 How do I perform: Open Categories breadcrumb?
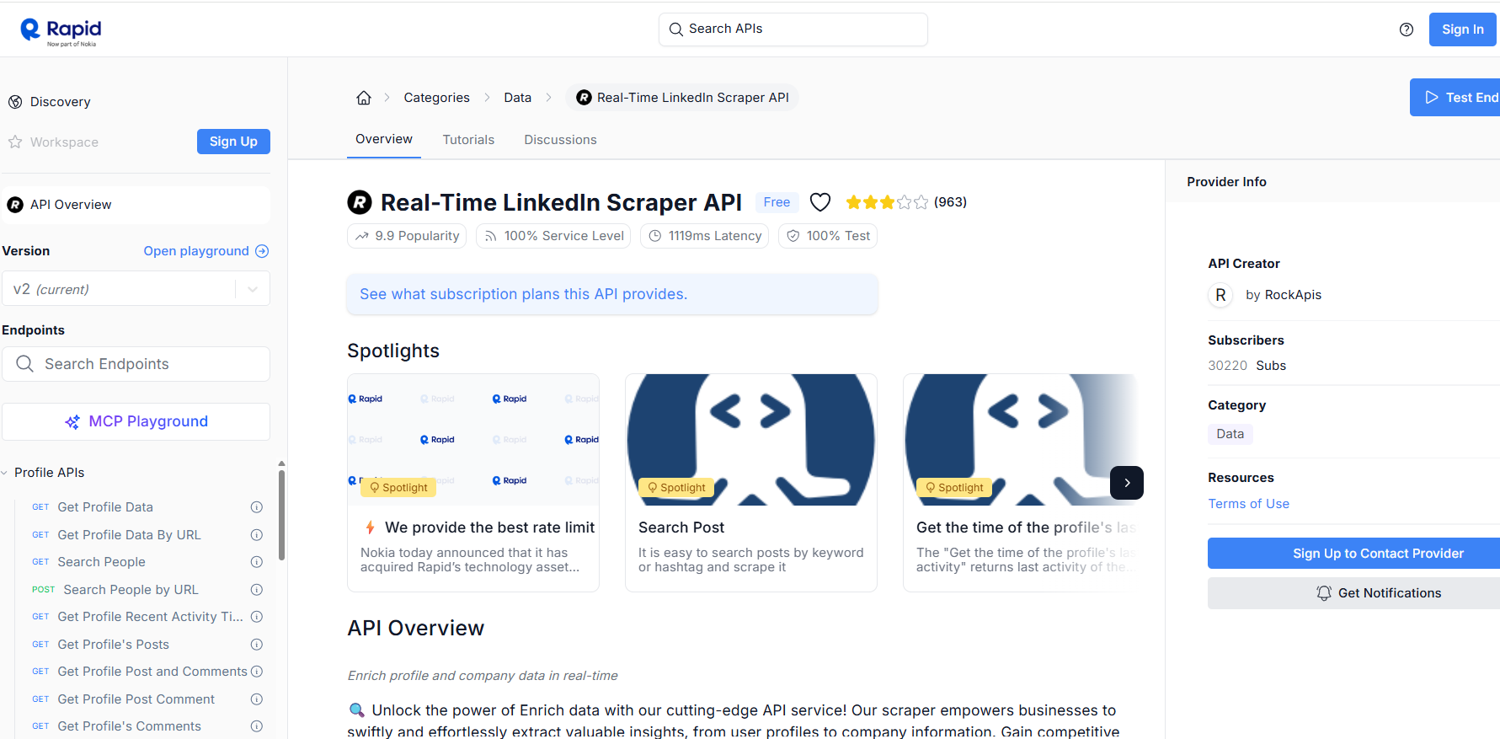pyautogui.click(x=436, y=98)
